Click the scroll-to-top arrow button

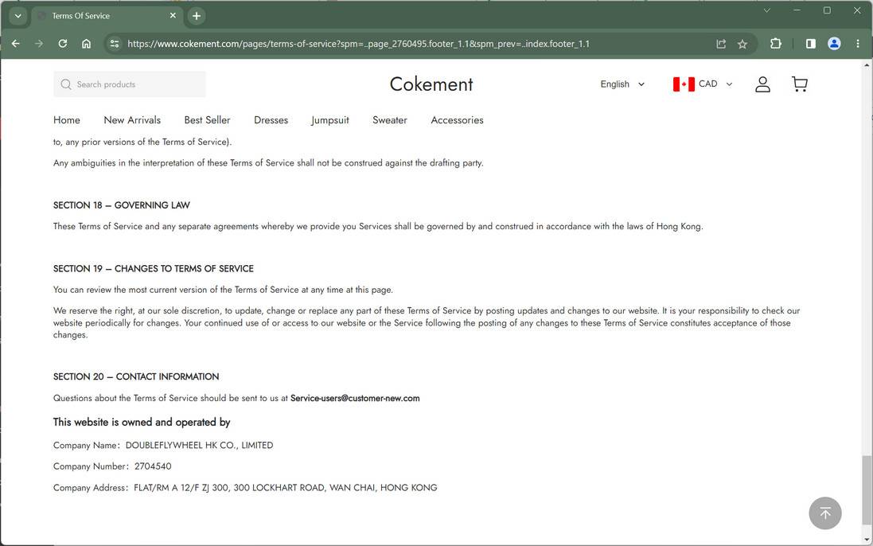pos(824,513)
